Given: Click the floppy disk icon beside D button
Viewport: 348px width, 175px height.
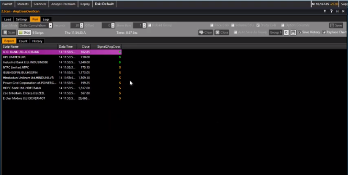Looking at the screenshot, I should coord(293,32).
